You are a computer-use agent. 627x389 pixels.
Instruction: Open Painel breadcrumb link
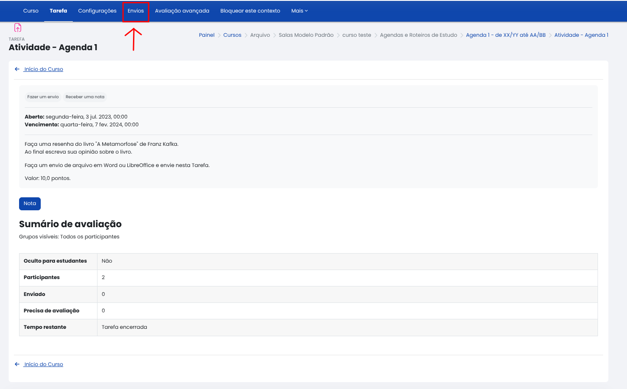click(x=207, y=35)
